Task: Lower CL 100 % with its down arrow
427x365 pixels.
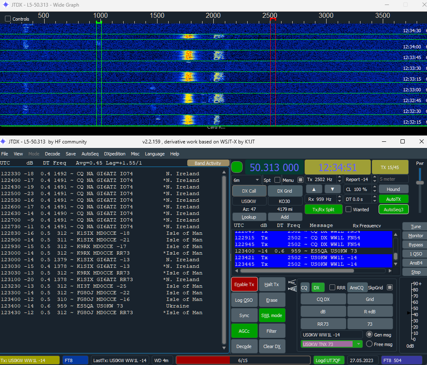Action: (x=375, y=191)
